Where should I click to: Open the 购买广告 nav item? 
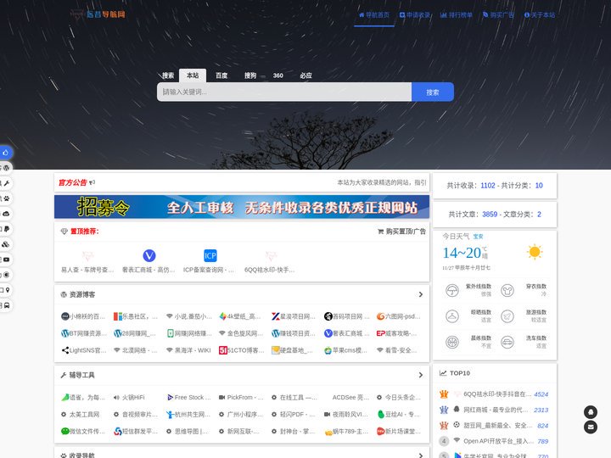click(x=498, y=15)
